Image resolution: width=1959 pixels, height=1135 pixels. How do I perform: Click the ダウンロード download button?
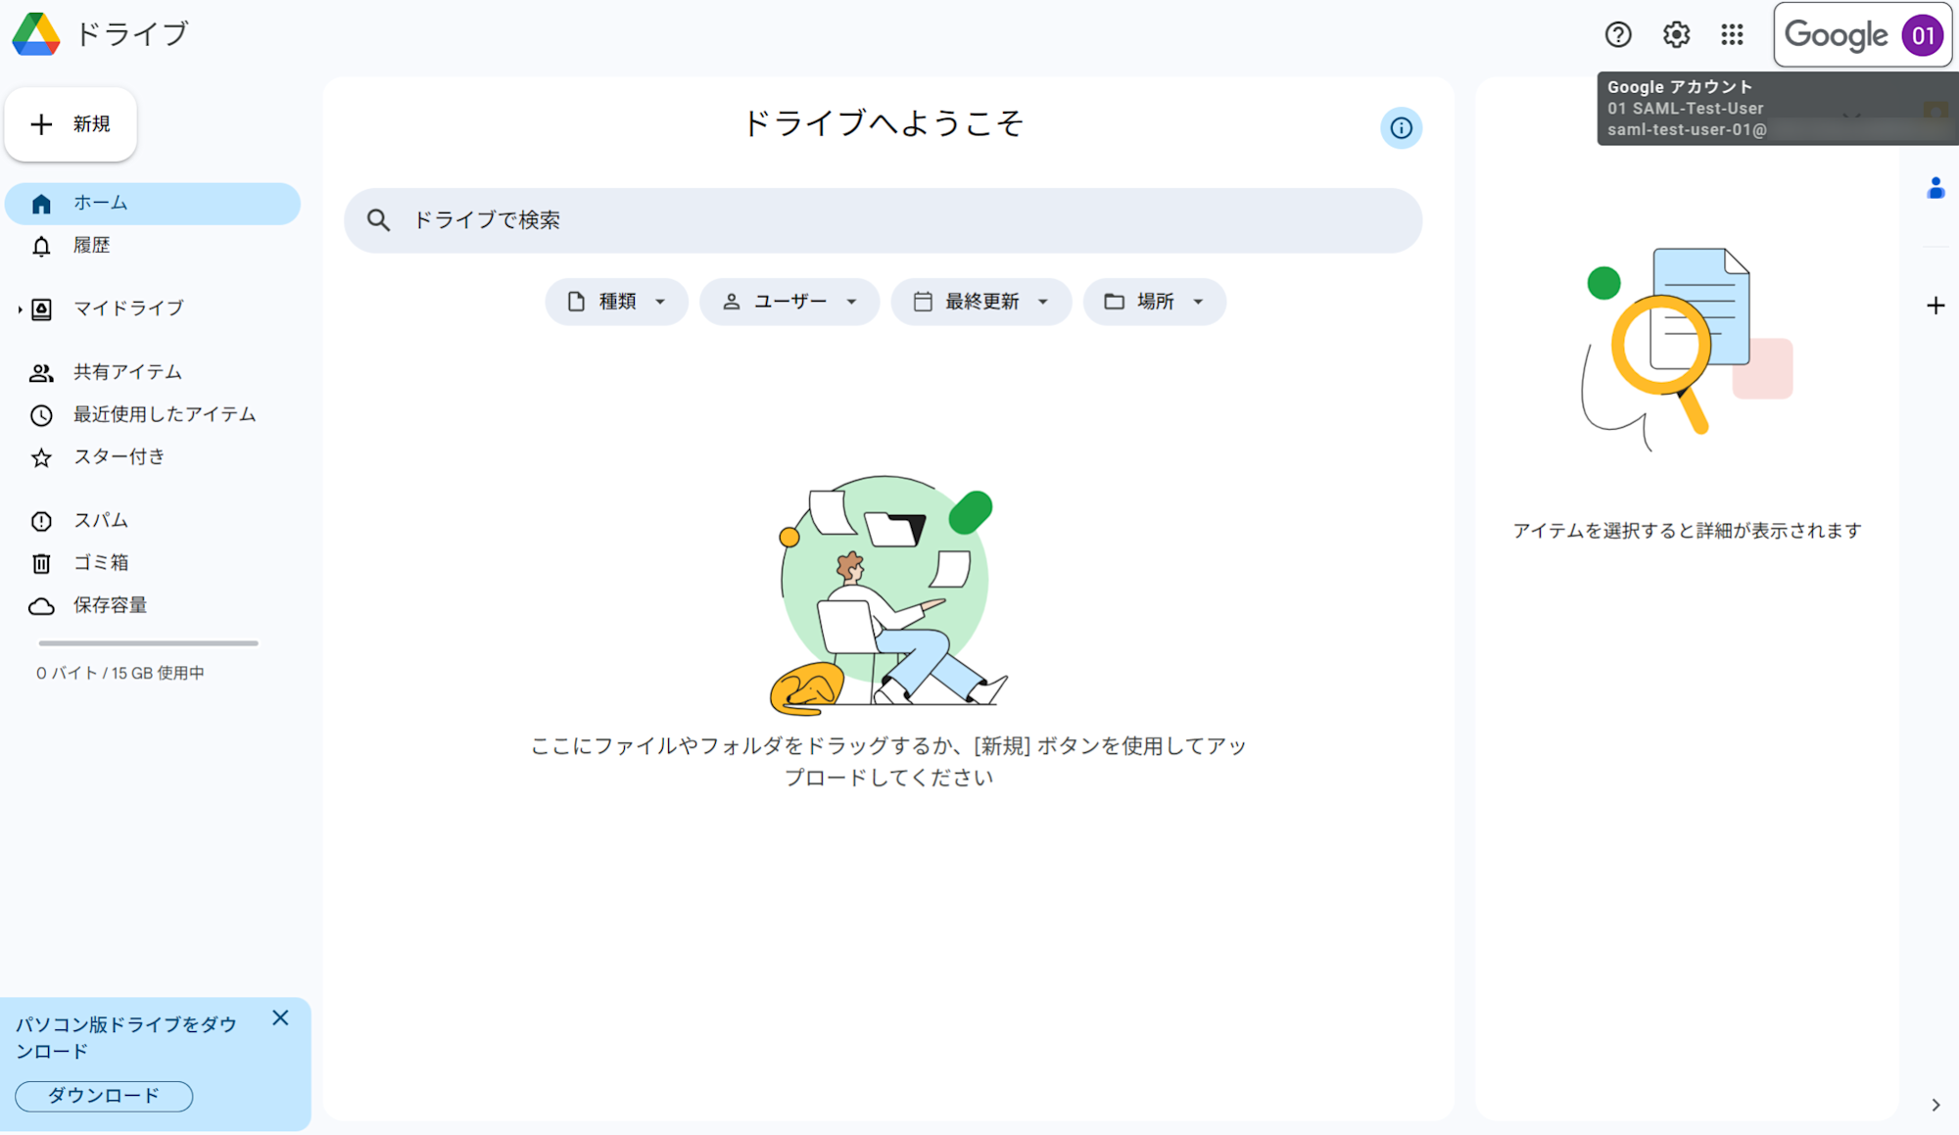(x=102, y=1096)
